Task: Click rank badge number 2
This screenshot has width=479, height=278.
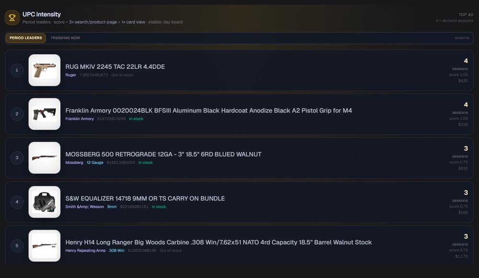Action: pos(17,114)
